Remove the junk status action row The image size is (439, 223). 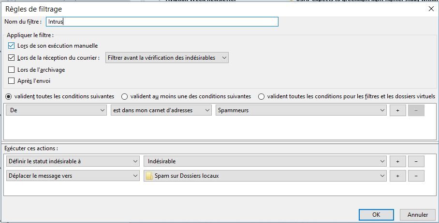(416, 161)
